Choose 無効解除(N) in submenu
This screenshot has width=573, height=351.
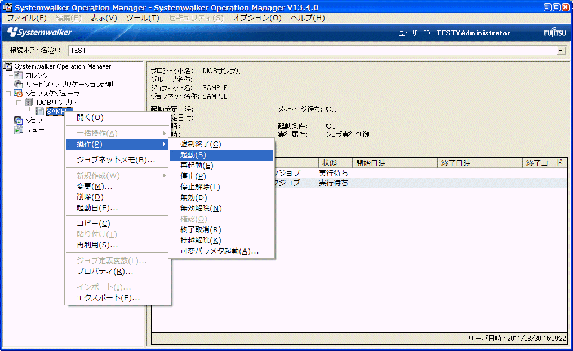[x=221, y=208]
